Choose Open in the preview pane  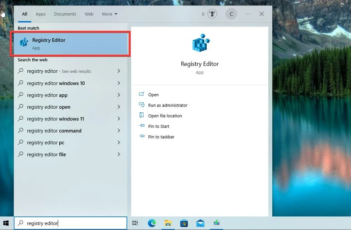154,95
